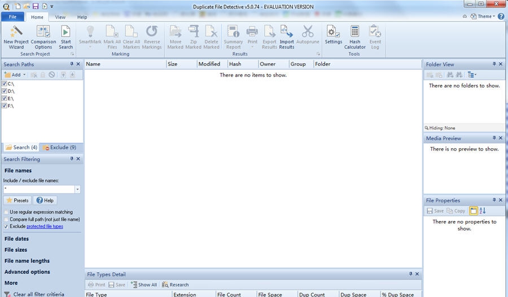Screen dimensions: 508x297
Task: Open Folder View options dropdown
Action: click(x=472, y=75)
